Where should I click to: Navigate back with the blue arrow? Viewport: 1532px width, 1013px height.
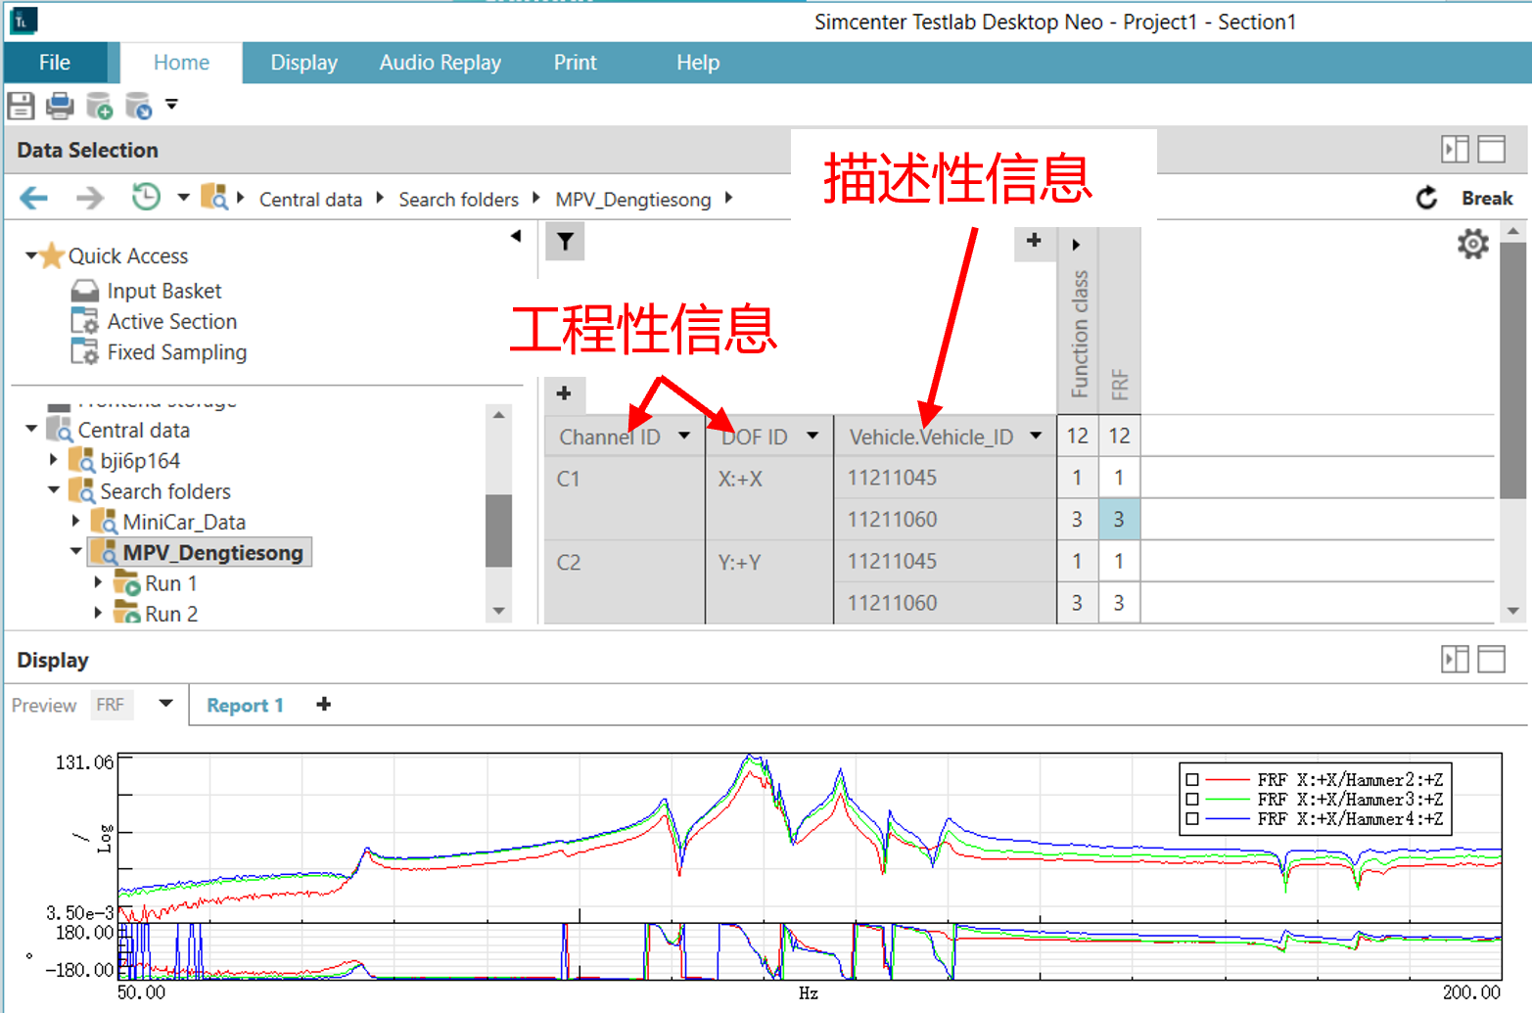click(x=34, y=199)
